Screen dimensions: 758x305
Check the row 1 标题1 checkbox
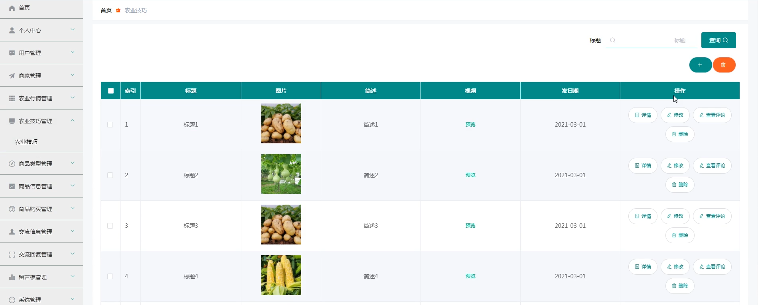[x=110, y=125]
